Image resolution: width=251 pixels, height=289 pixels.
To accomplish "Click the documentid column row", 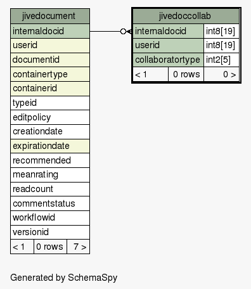I will tap(50, 60).
